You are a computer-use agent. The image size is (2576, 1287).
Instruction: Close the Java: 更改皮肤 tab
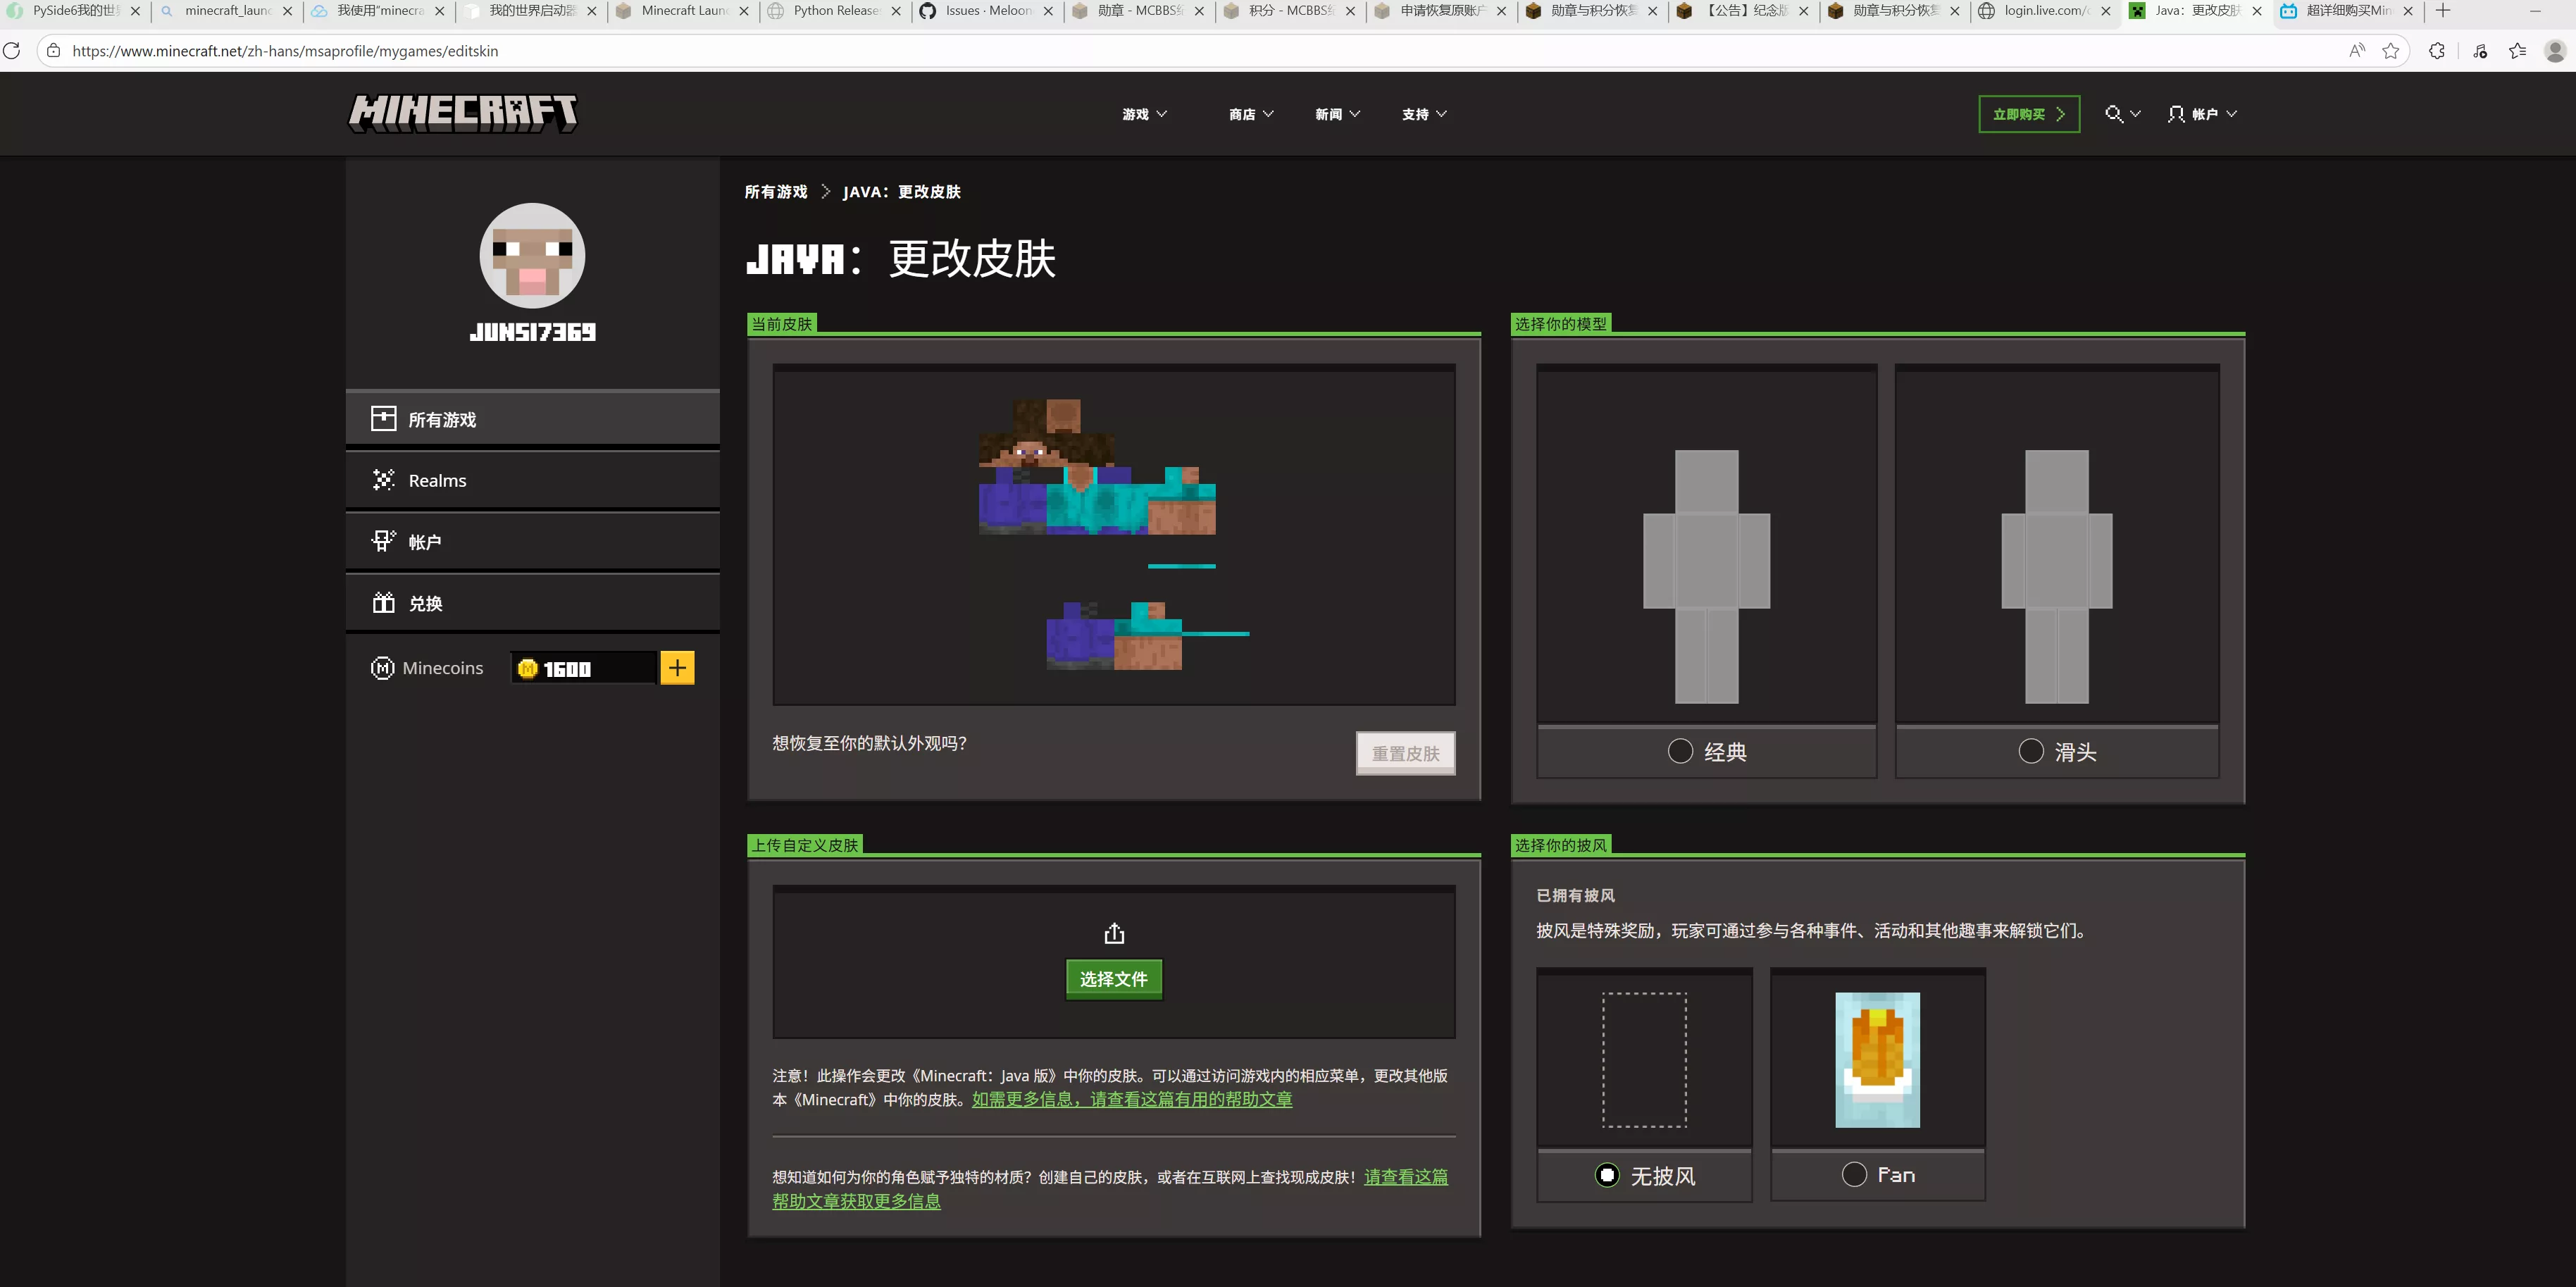[x=2257, y=11]
